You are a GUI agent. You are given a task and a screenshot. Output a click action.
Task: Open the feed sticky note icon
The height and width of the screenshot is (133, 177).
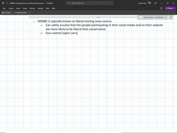pos(162,8)
